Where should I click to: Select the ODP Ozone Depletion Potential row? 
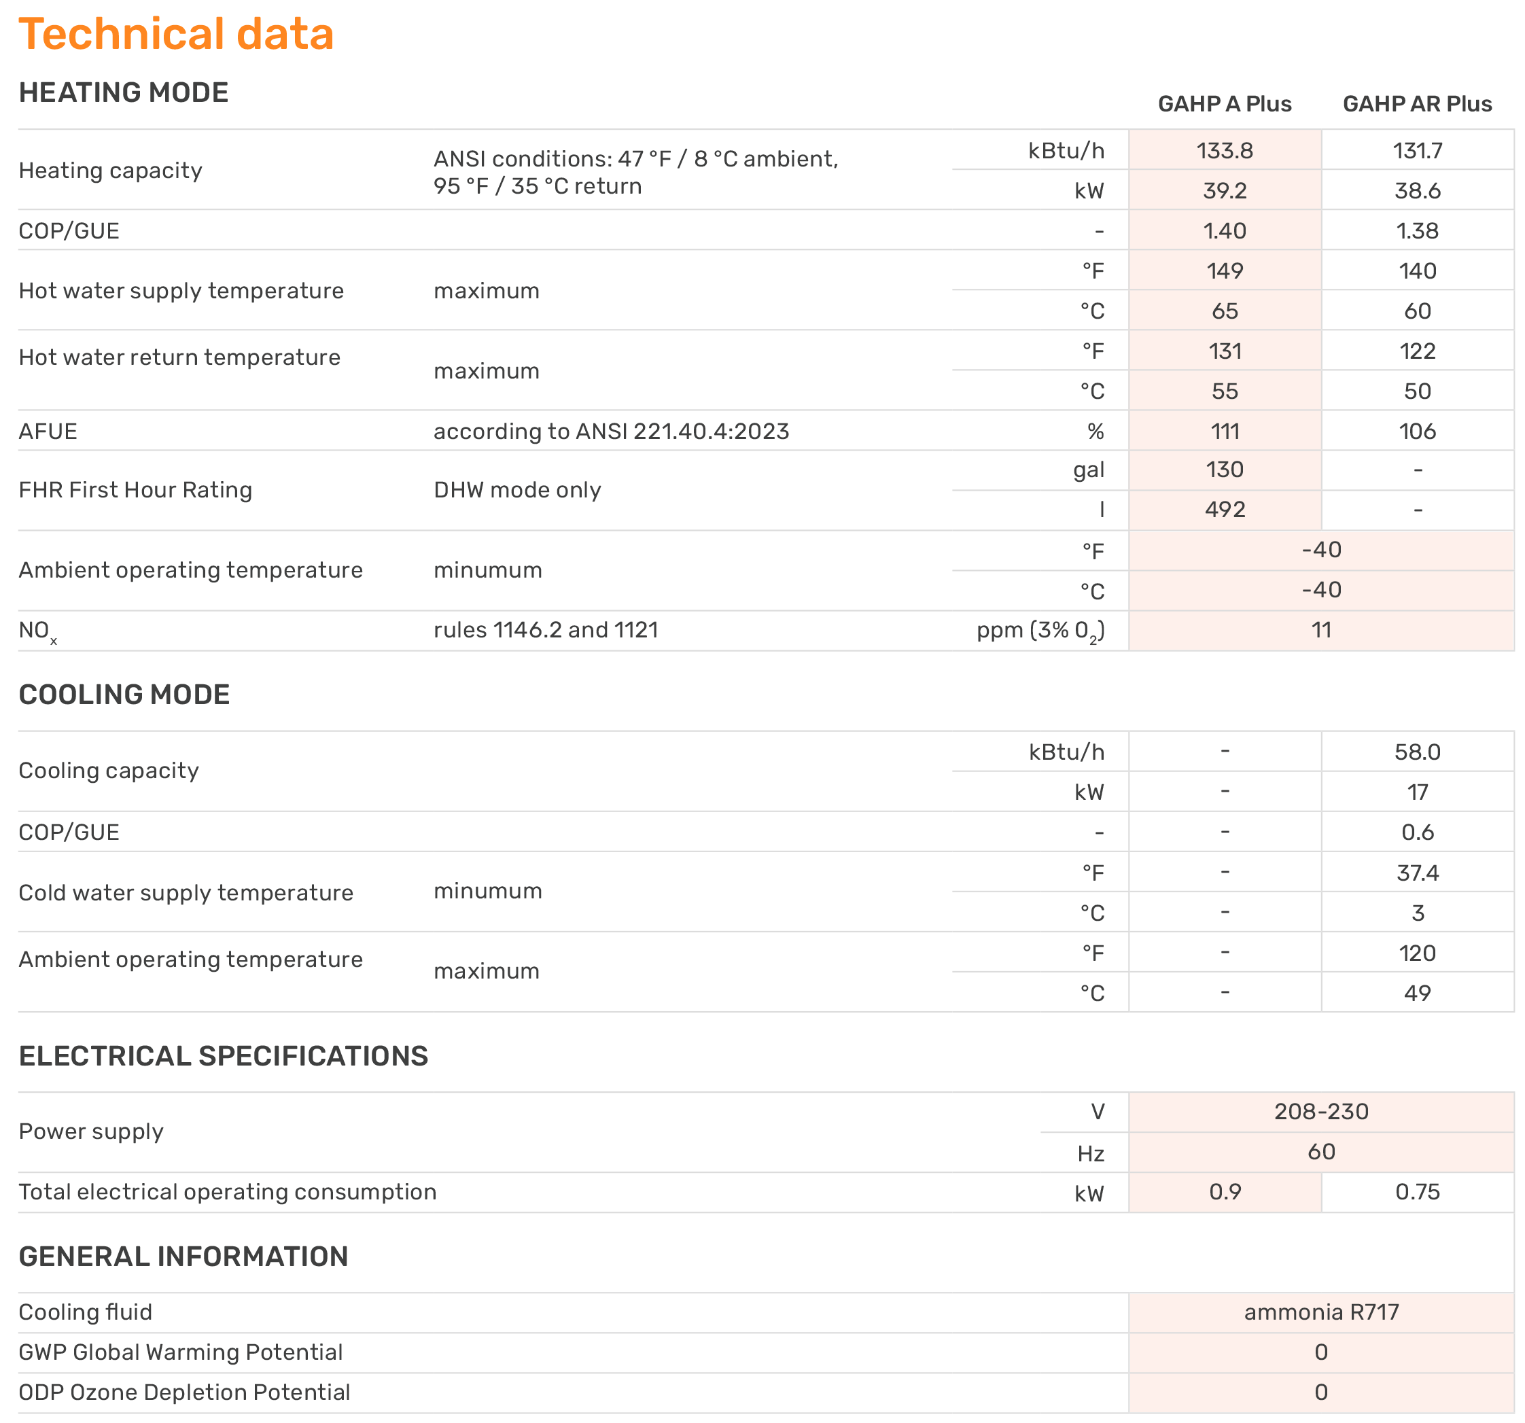click(x=183, y=1391)
